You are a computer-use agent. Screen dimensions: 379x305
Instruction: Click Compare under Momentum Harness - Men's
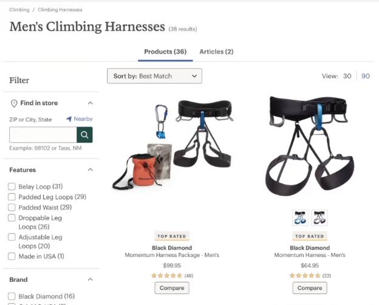coord(310,288)
